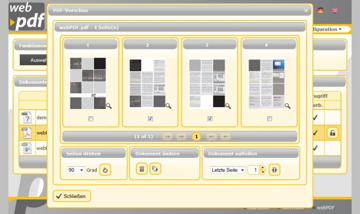The height and width of the screenshot is (214, 360).
Task: Enable the checkbox under page 4
Action: pos(269,119)
